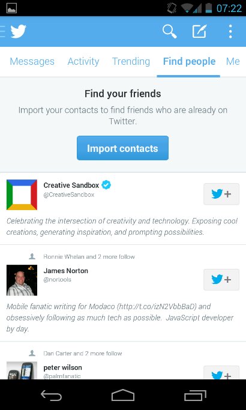Open the @CreativeSandbox handle link
Screen dimensions: 246x410
click(69, 195)
